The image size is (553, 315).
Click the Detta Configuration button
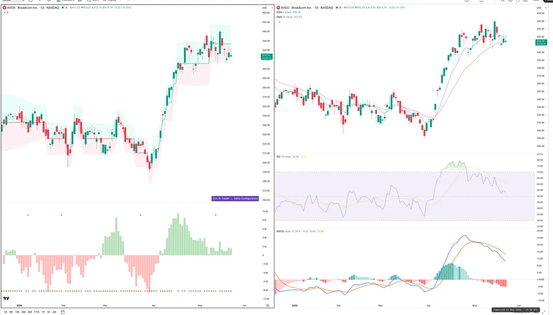tap(245, 198)
